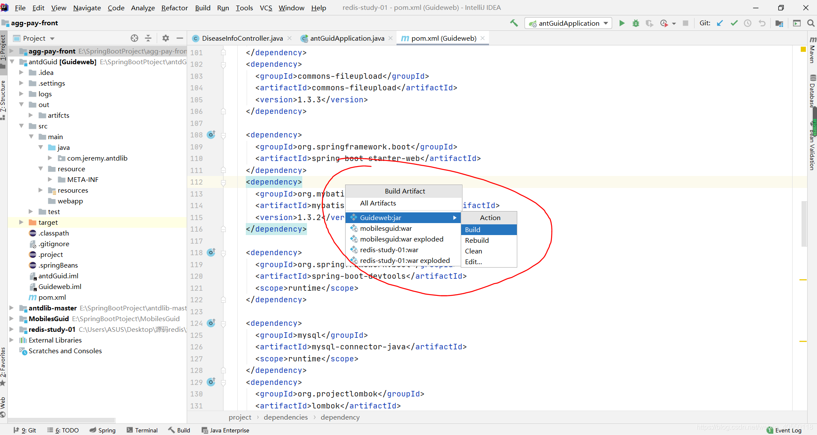Screen dimensions: 817x435
Task: Collapse all nodes in Project panel
Action: 148,38
